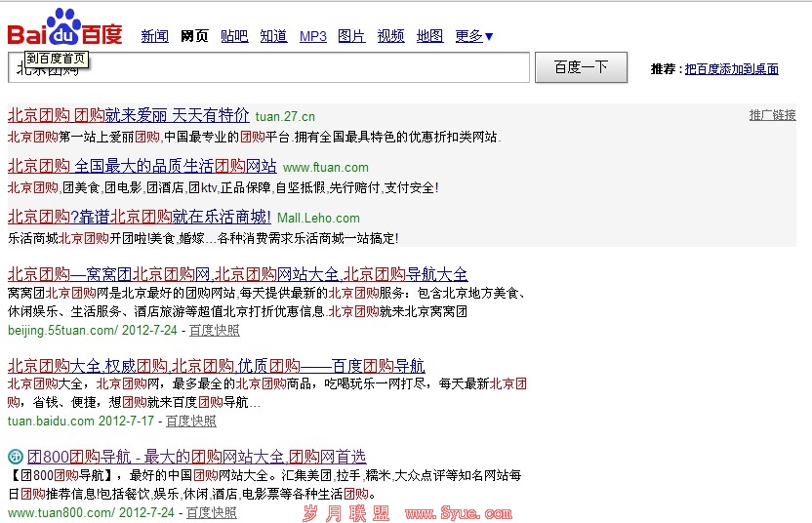Click the Baidu logo
This screenshot has height=523, width=812.
pyautogui.click(x=64, y=27)
